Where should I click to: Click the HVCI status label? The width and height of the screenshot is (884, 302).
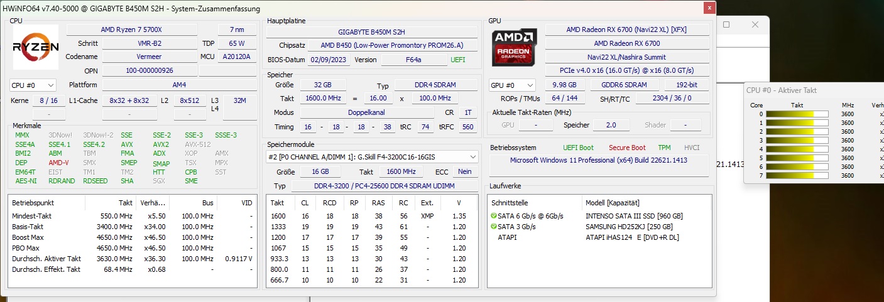coord(692,148)
